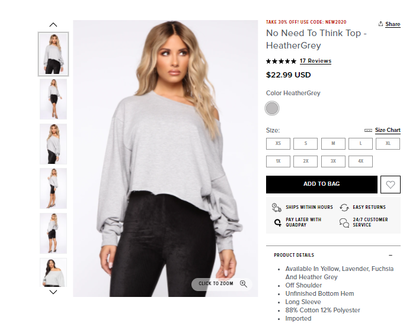This screenshot has height=336, width=419.
Task: Add item to wishlist with heart icon
Action: [x=390, y=184]
